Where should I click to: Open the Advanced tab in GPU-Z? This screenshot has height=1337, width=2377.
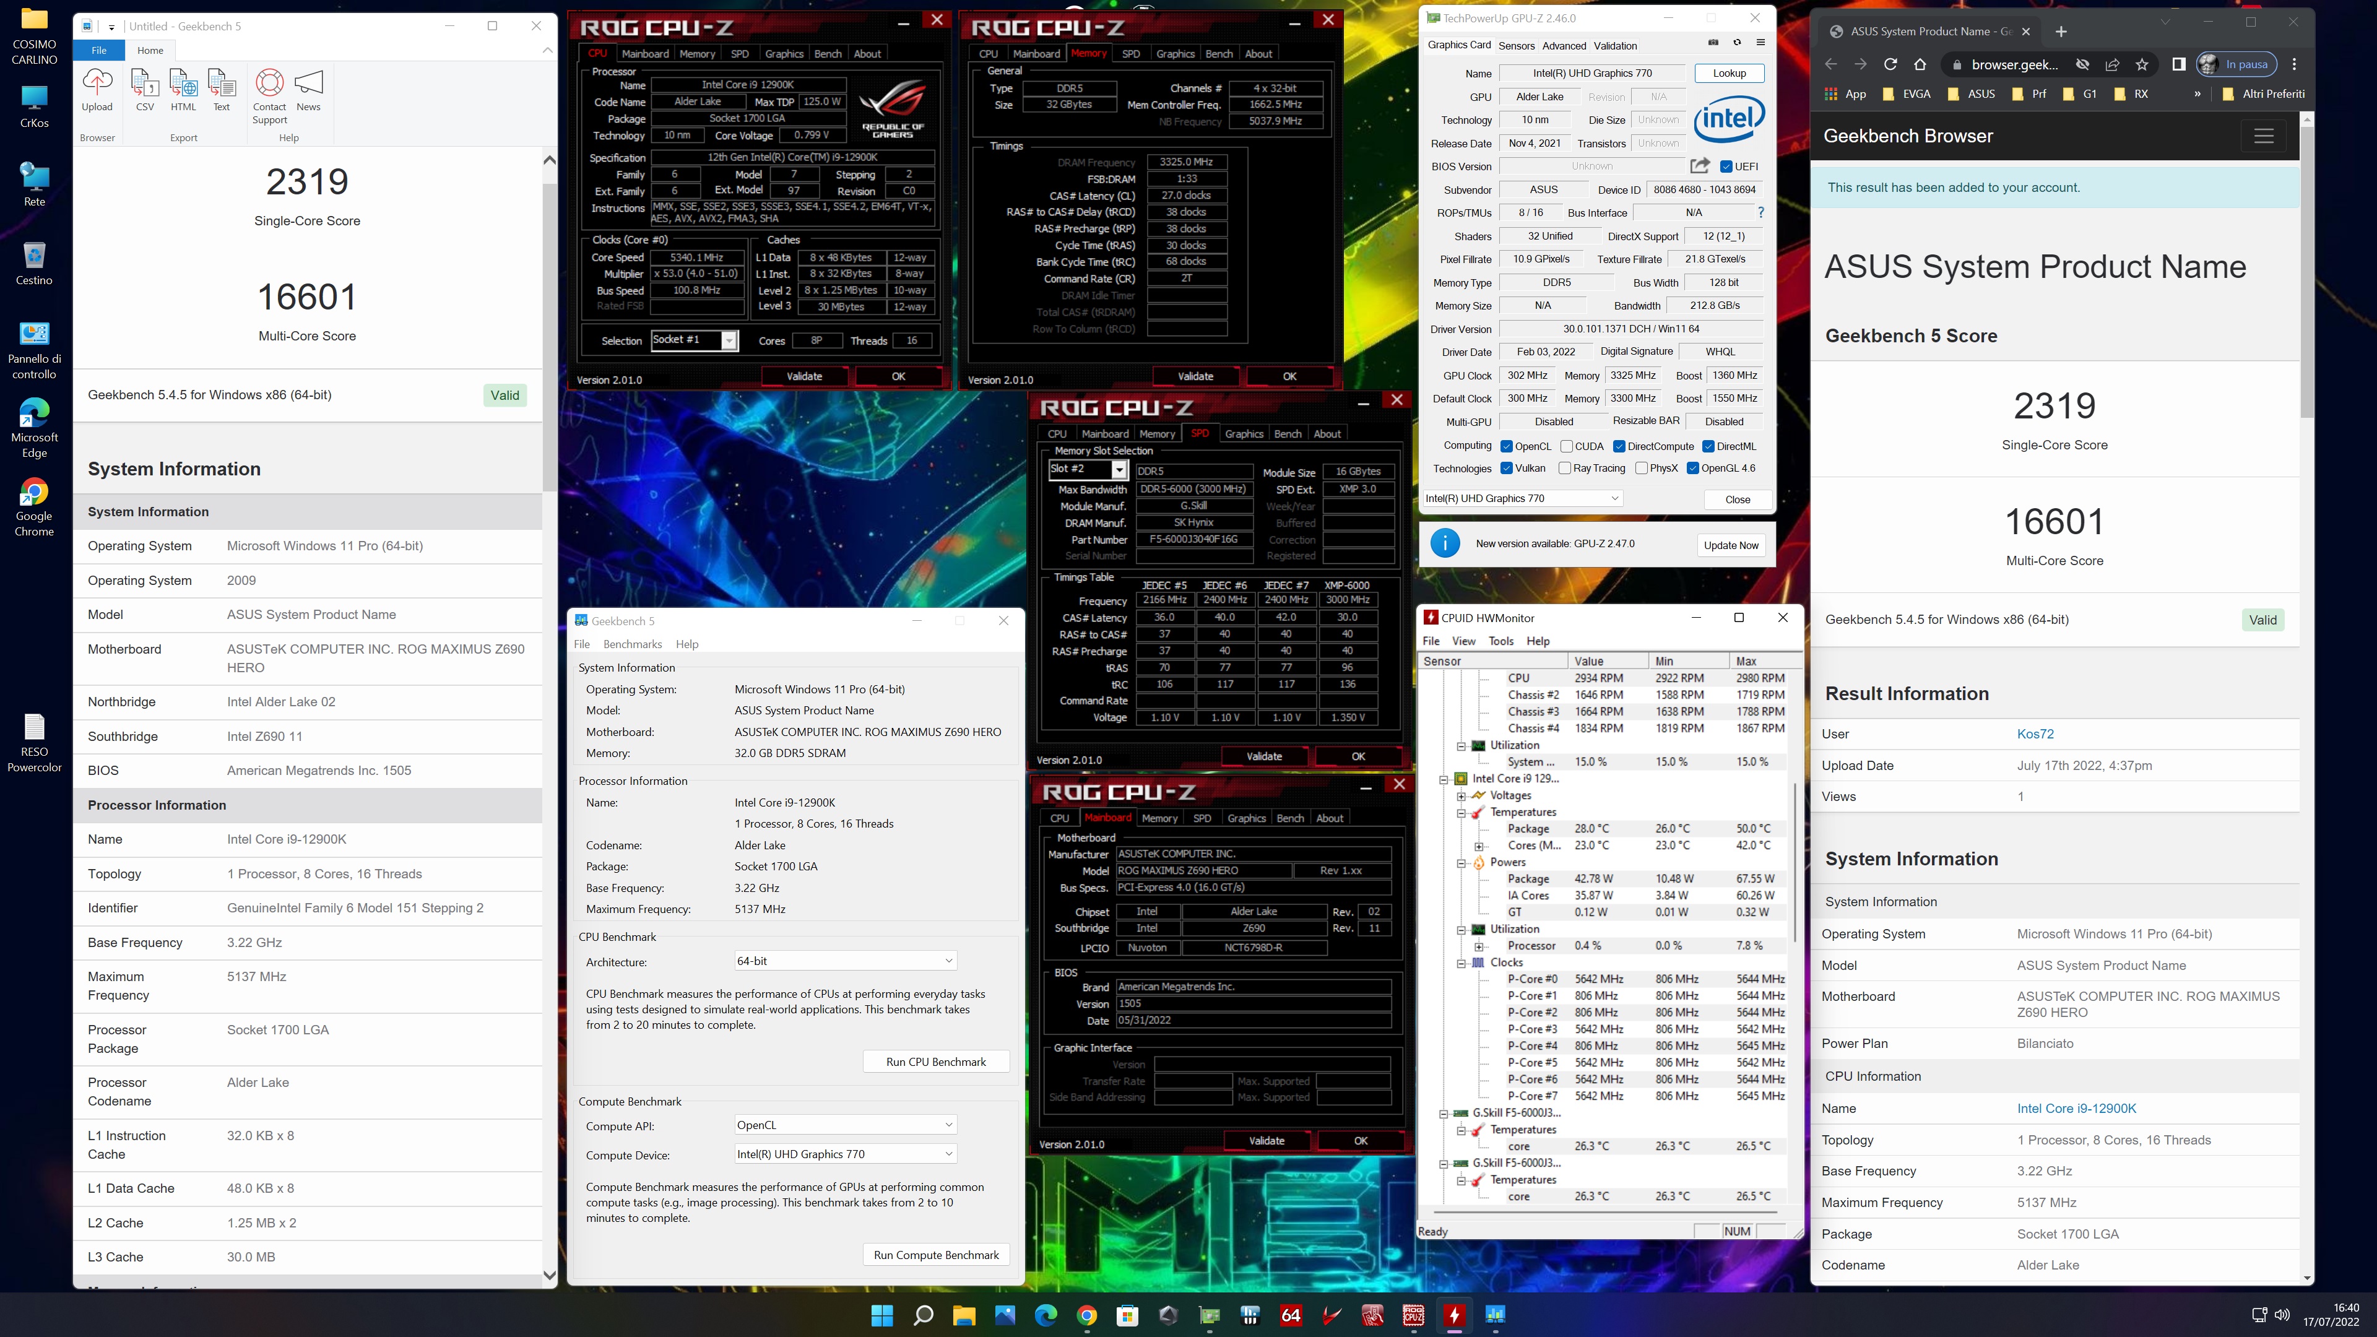(1564, 45)
